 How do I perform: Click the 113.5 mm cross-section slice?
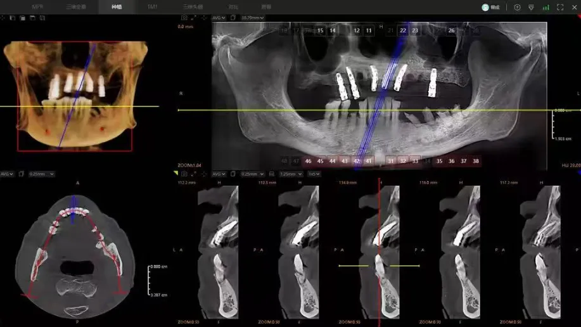coord(298,252)
